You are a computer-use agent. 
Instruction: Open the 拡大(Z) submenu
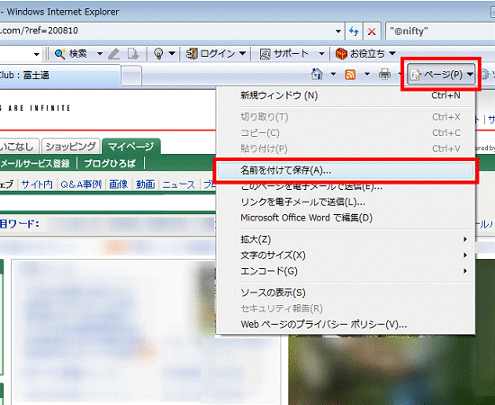tap(346, 239)
